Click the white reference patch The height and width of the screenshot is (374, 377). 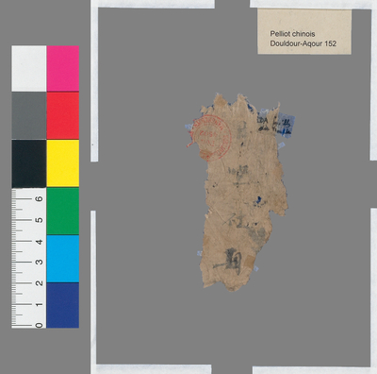29,68
